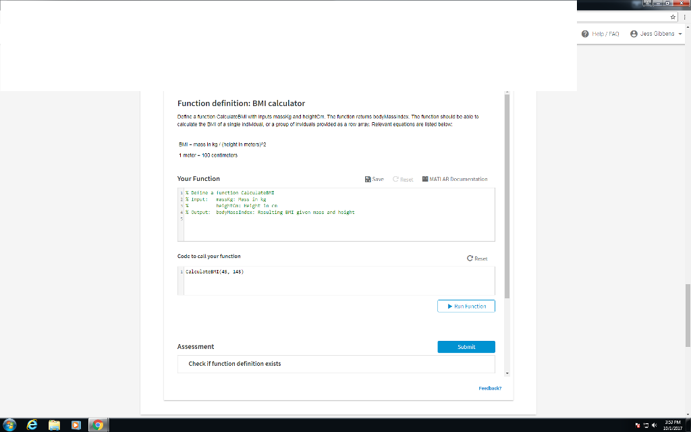Open MATLAB Documentation book icon
Screen dimensions: 691x432
(x=425, y=179)
